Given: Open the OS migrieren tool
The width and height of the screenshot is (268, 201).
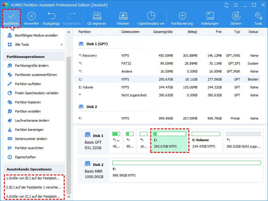Looking at the screenshot, I should (x=97, y=18).
